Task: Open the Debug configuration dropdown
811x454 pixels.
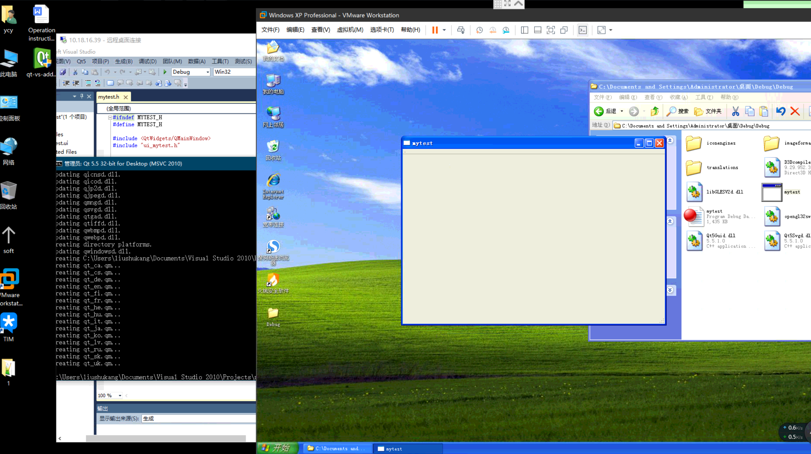Action: click(x=208, y=72)
